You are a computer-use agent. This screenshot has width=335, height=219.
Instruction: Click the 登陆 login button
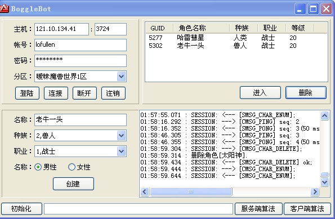pyautogui.click(x=27, y=93)
